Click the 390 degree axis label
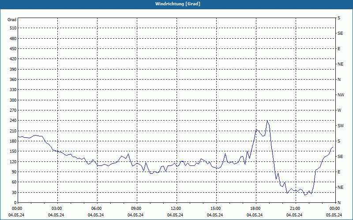 tap(13, 70)
